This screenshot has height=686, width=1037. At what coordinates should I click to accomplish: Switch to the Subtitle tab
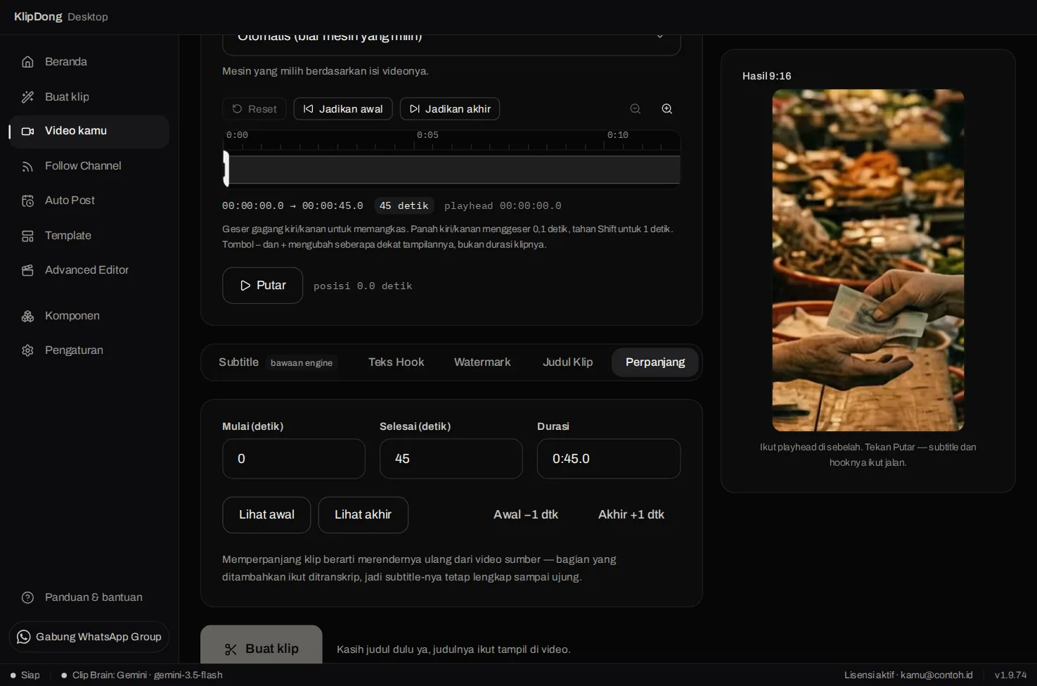pos(277,362)
